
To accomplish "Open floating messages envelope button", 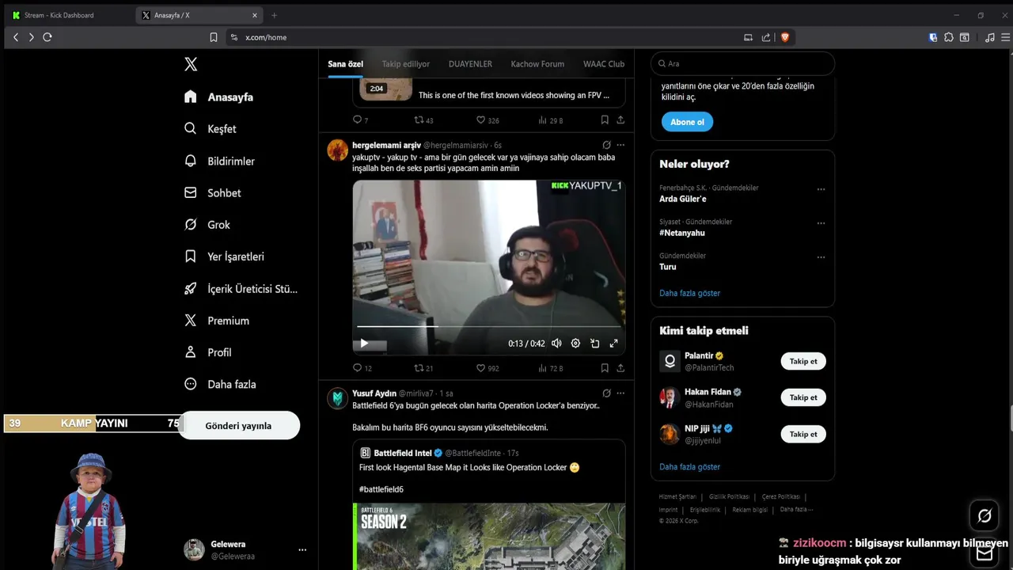I will point(985,553).
